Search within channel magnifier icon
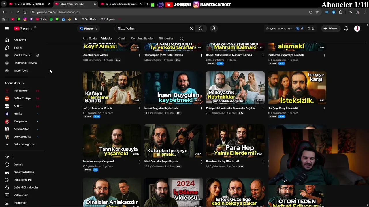This screenshot has height=207, width=369. [182, 39]
